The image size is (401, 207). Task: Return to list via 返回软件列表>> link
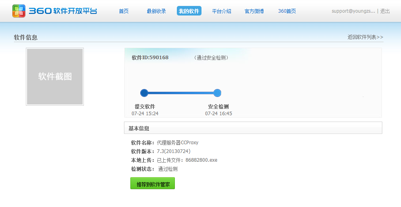pos(365,37)
